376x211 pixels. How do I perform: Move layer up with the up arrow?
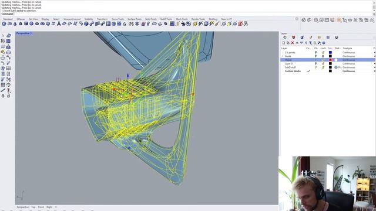coord(297,43)
